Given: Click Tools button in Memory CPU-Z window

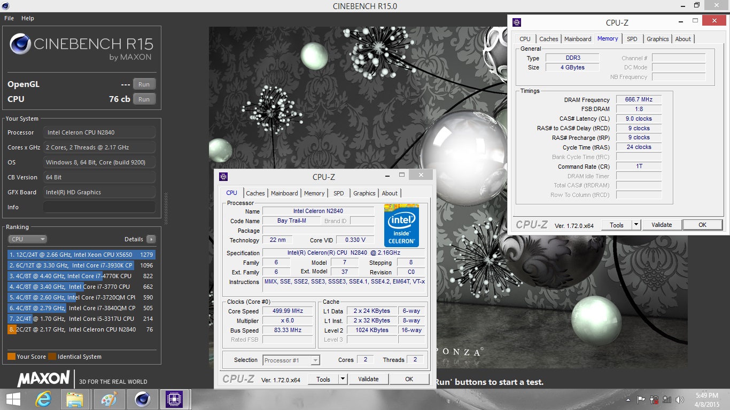Looking at the screenshot, I should (x=617, y=225).
